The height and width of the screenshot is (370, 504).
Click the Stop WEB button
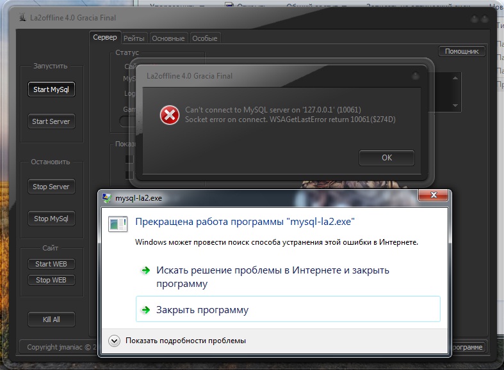[51, 280]
